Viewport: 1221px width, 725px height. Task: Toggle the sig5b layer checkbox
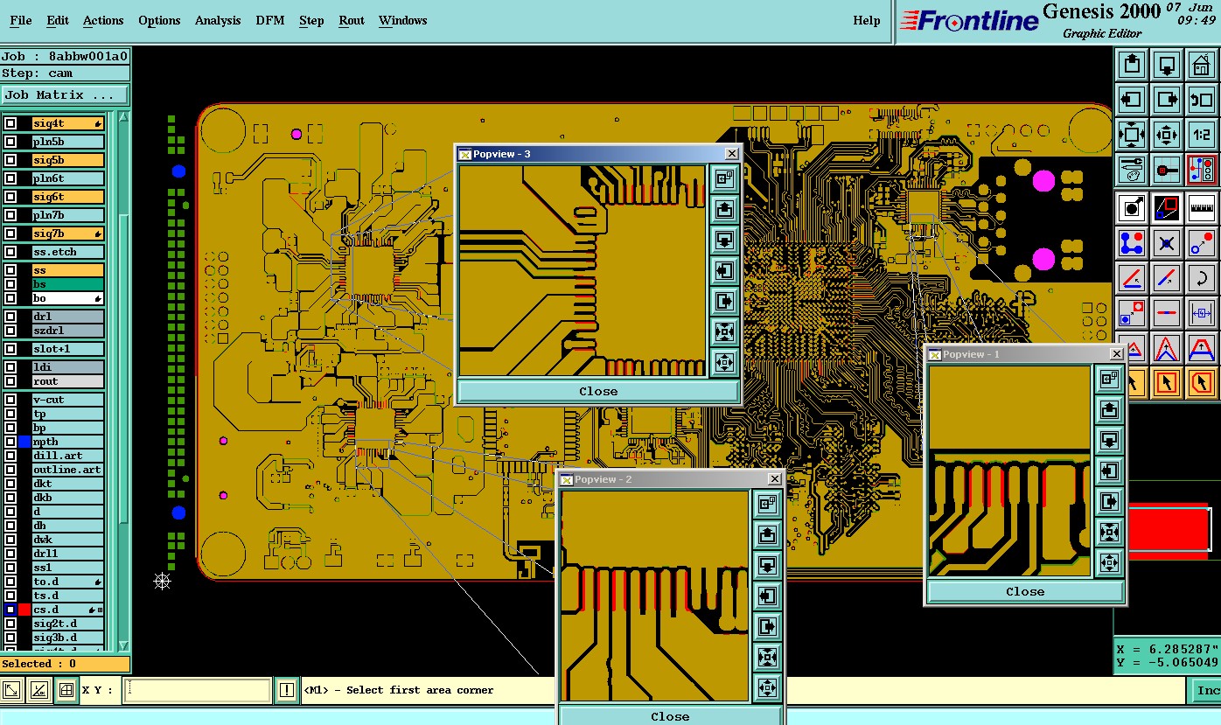pos(10,161)
